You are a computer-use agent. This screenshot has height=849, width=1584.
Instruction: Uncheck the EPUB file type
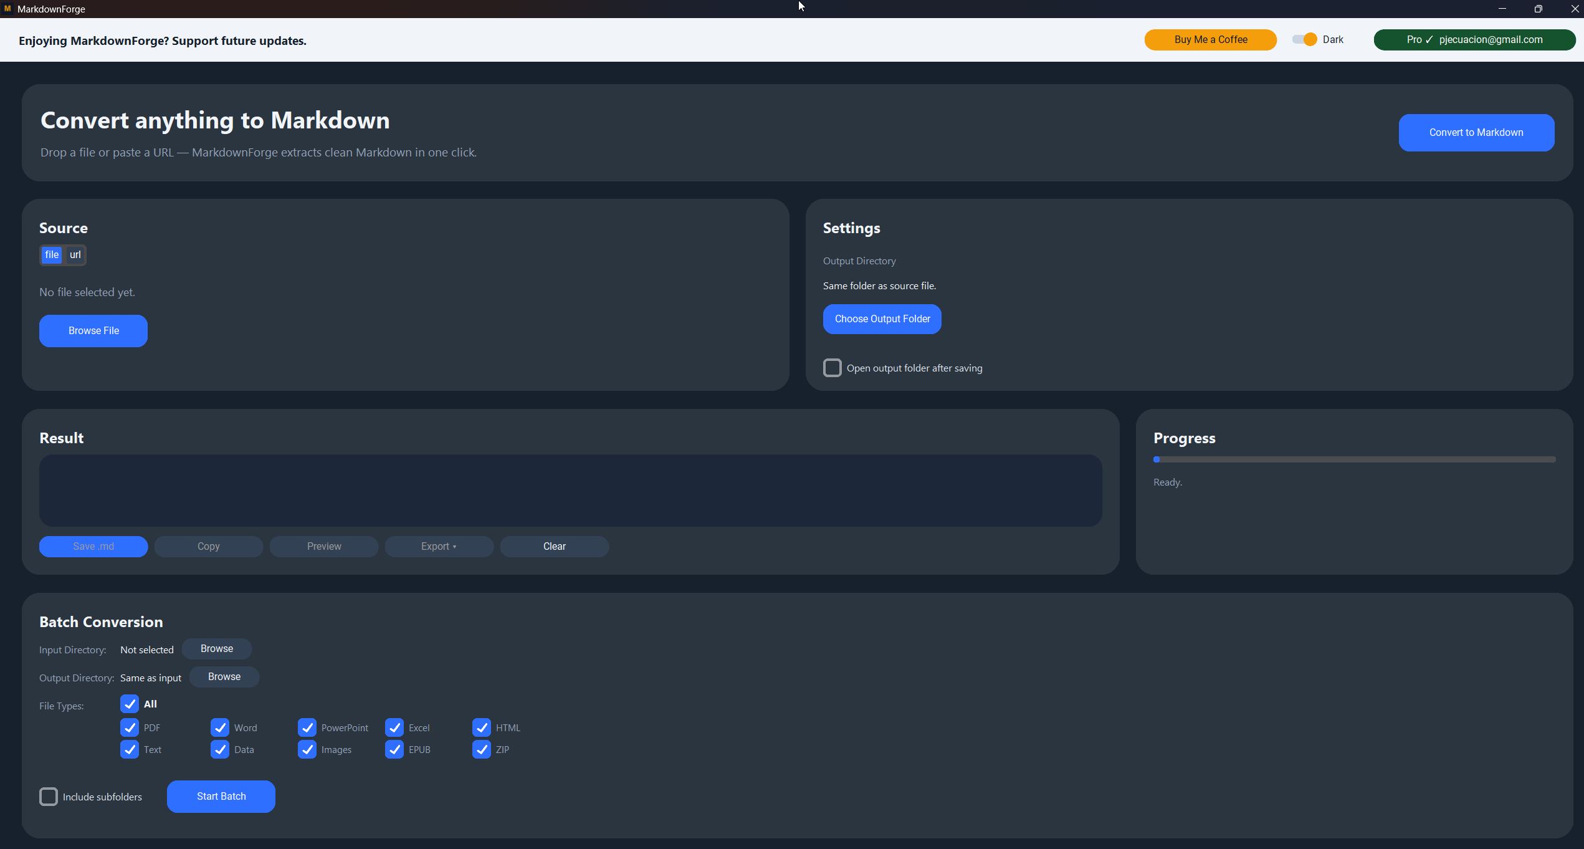394,749
